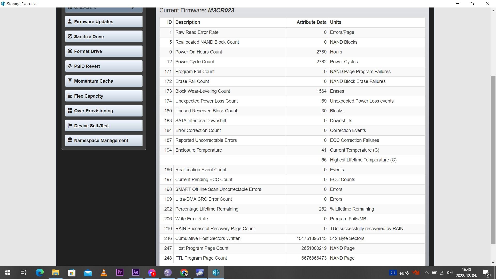Select the Power On Hours Count row

(x=292, y=52)
